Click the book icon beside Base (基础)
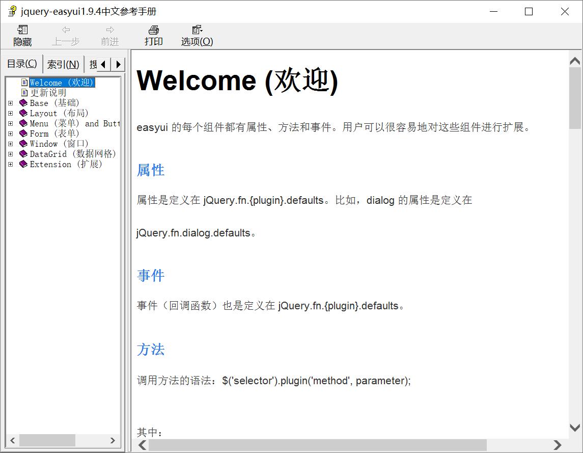This screenshot has height=453, width=583. click(23, 103)
